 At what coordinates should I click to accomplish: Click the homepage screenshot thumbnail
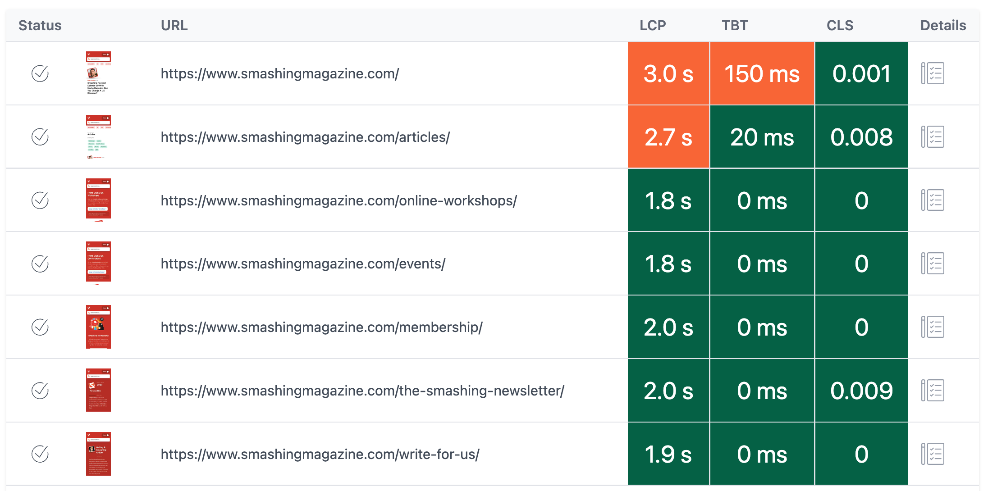[x=98, y=73]
